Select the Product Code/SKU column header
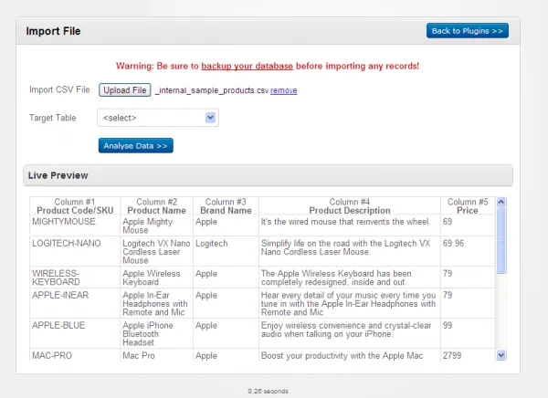This screenshot has height=398, width=548. coord(75,206)
